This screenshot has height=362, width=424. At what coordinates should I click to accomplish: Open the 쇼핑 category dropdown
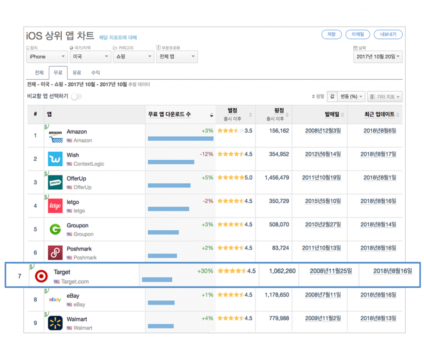[x=134, y=57]
